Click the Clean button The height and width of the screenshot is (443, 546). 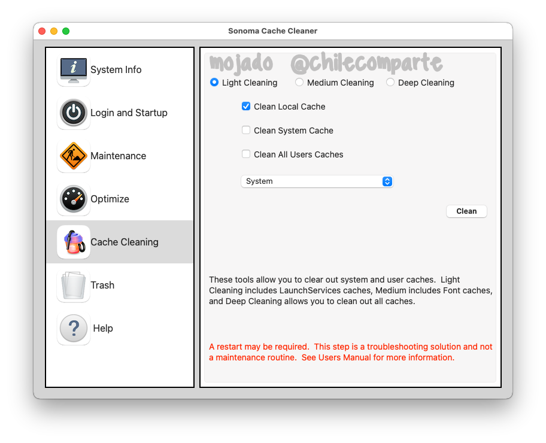click(466, 211)
